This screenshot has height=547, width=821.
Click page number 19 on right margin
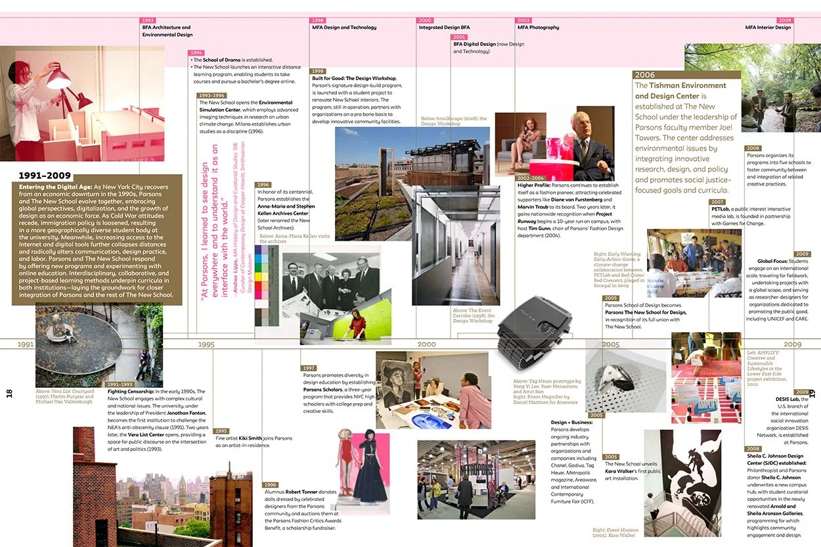[x=812, y=393]
